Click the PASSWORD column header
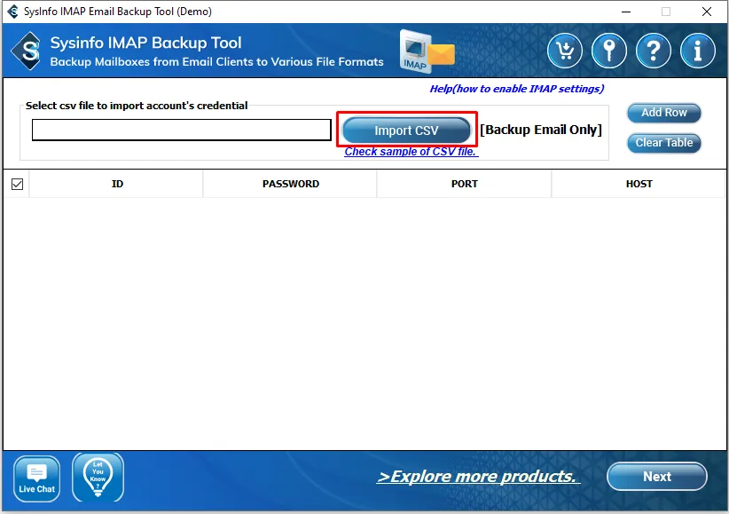This screenshot has height=514, width=729. tap(290, 184)
